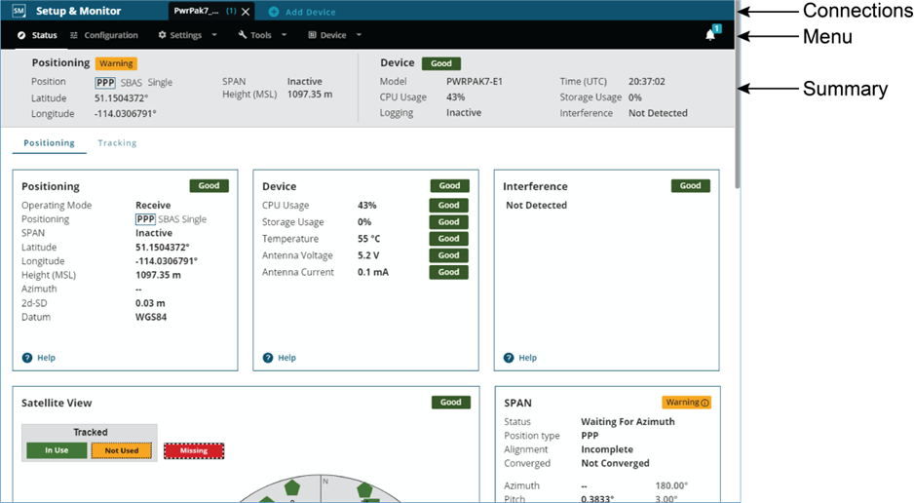The image size is (914, 503).
Task: Open Help link in Positioning card
Action: [x=46, y=358]
